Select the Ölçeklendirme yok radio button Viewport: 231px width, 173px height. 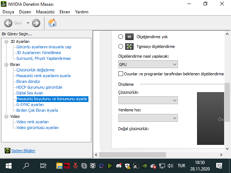click(121, 37)
